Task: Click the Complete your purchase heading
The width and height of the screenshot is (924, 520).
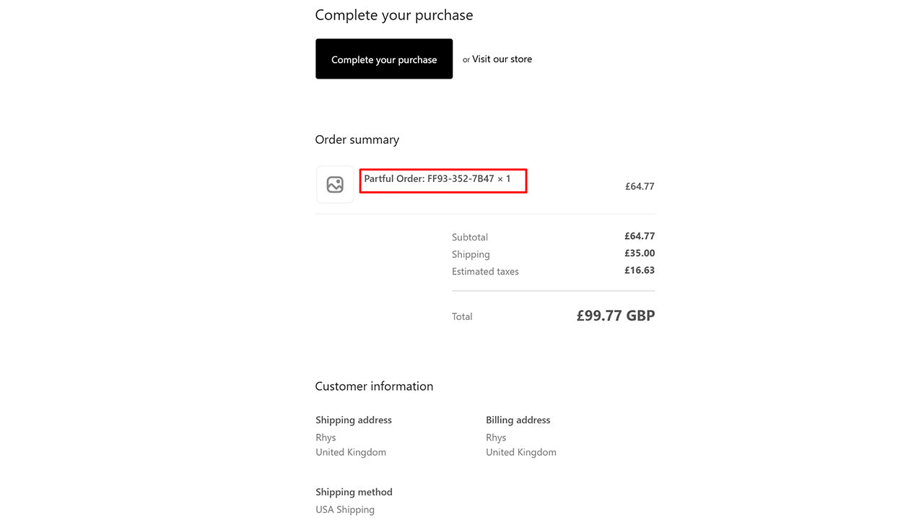Action: click(393, 15)
